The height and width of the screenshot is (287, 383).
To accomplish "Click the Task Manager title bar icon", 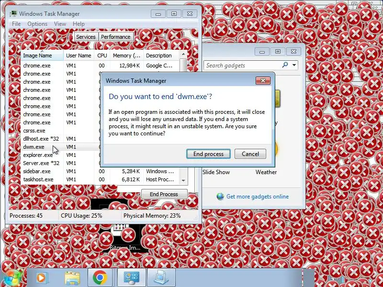I will coord(13,14).
